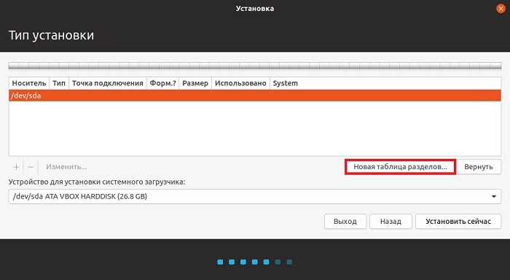Click the disk partition usage bar

pos(255,66)
